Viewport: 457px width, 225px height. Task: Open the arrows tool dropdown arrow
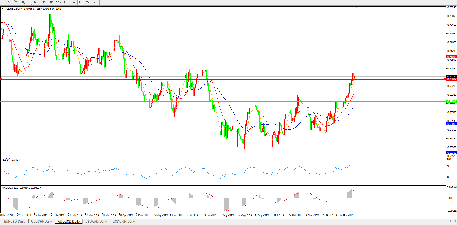(x=28, y=2)
